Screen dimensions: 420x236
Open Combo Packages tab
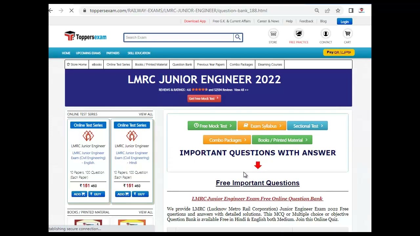pos(241,65)
